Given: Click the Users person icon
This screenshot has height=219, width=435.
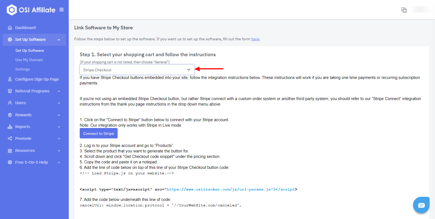Looking at the screenshot, I should 10,103.
